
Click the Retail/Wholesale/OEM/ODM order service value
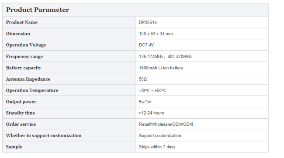(x=166, y=124)
